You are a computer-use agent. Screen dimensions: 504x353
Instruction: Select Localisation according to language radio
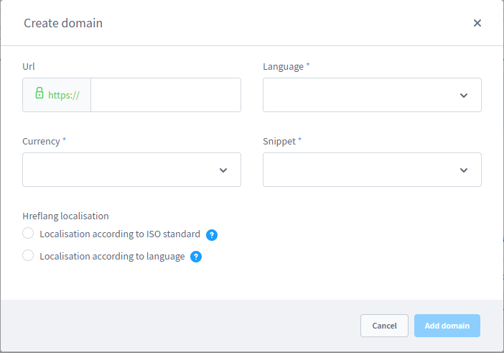29,256
